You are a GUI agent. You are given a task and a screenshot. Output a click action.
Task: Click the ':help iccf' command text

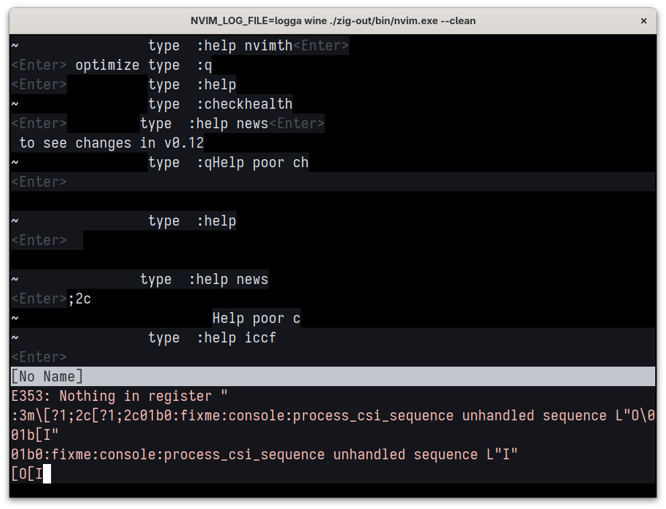click(236, 338)
